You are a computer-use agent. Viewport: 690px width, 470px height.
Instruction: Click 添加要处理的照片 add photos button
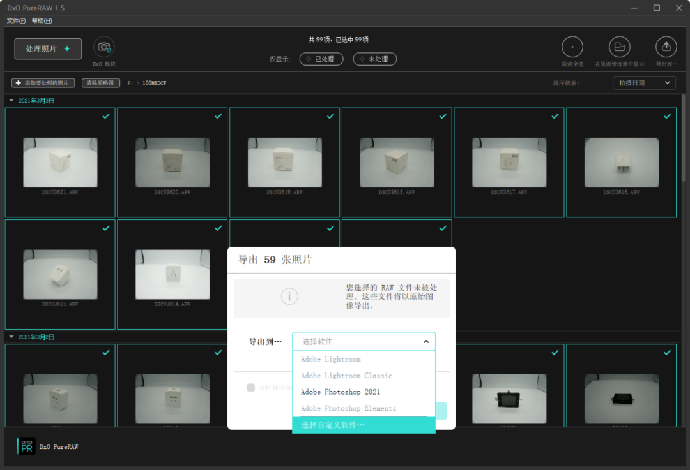point(43,82)
